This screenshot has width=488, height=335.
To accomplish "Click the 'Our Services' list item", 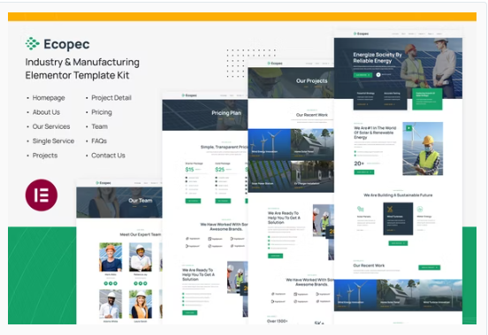I will [x=51, y=126].
